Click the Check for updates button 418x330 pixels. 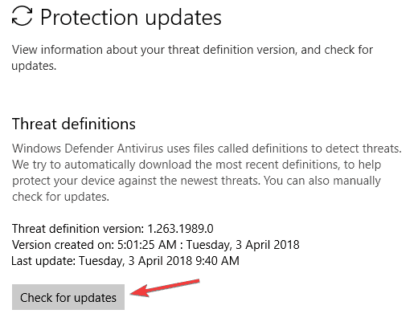pyautogui.click(x=68, y=297)
